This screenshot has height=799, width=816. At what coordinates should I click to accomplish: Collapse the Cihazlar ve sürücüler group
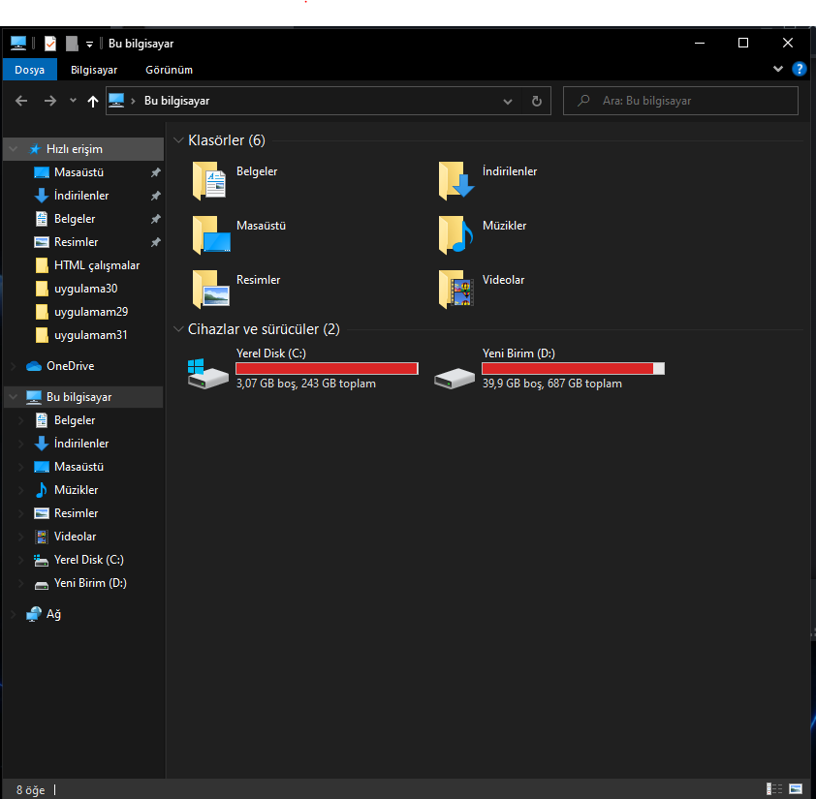pos(178,328)
